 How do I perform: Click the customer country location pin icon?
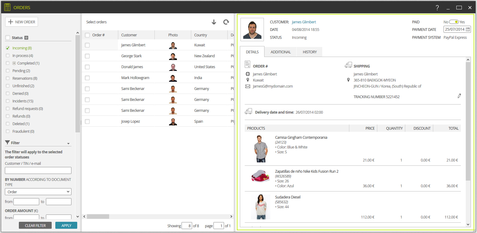point(248,80)
